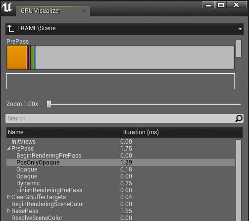Maximize the GPU Visualizer window
The image size is (249, 221).
click(x=221, y=5)
